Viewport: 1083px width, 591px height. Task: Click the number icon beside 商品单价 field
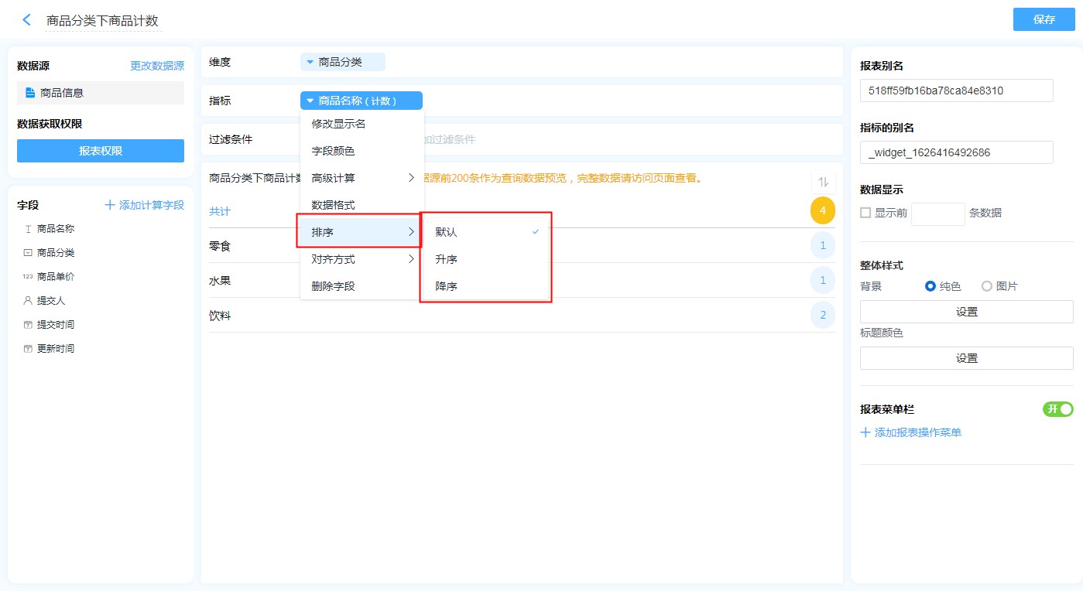(28, 277)
